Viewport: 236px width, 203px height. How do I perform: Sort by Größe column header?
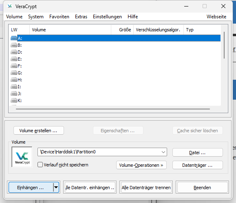[122, 30]
